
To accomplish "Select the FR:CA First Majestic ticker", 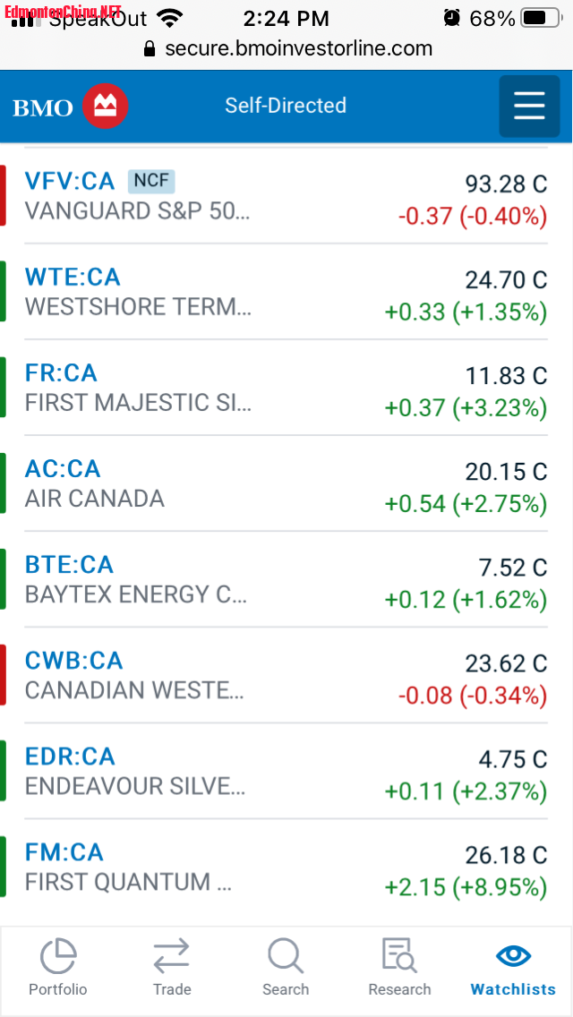I will [61, 373].
